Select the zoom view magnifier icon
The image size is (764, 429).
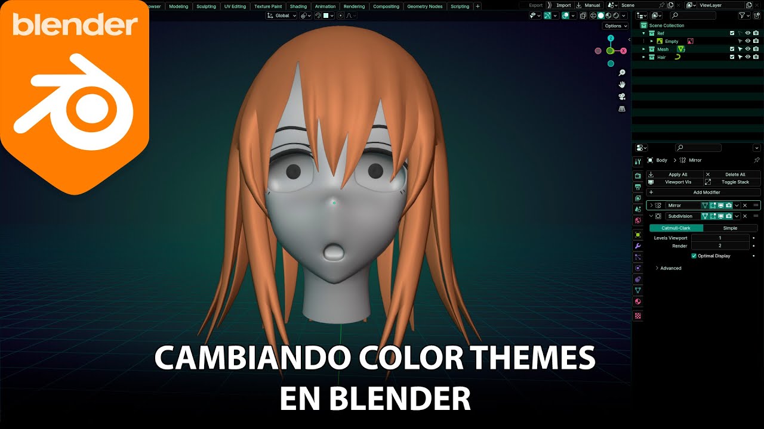click(x=622, y=73)
